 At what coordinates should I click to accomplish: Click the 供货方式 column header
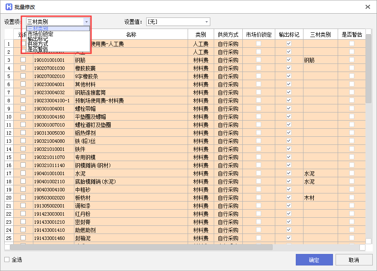click(x=228, y=35)
